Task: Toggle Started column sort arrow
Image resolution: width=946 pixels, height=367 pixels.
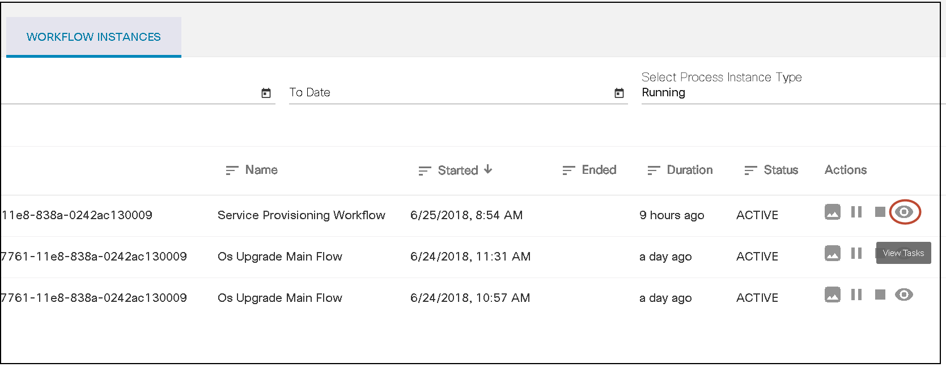Action: tap(488, 169)
